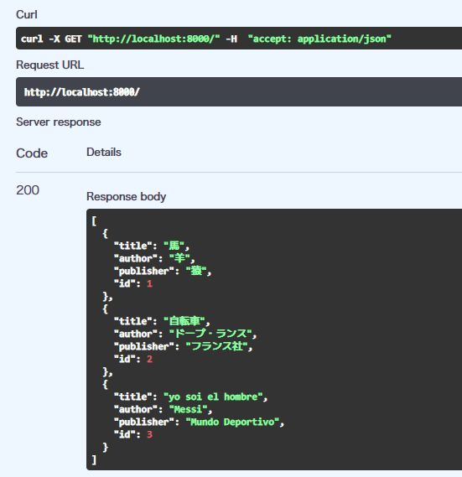Click the opening square bracket of response
Screen dimensions: 462x477
click(94, 221)
